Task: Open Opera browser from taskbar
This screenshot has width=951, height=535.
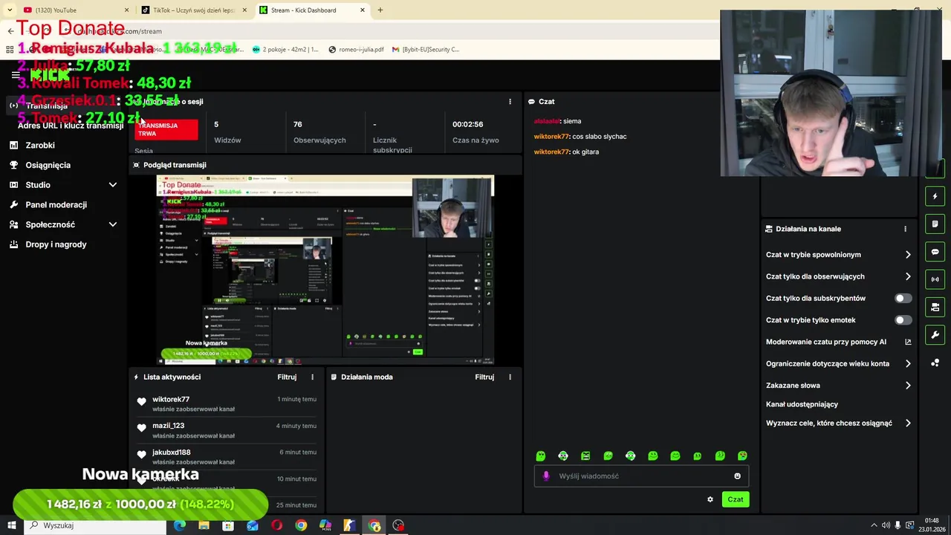Action: (276, 525)
